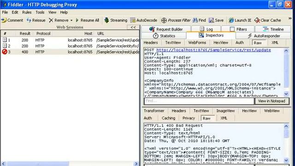The height and width of the screenshot is (166, 295).
Task: Open response Auth tab
Action: click(147, 118)
